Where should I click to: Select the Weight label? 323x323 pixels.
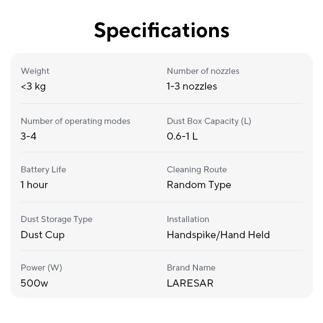click(x=35, y=71)
